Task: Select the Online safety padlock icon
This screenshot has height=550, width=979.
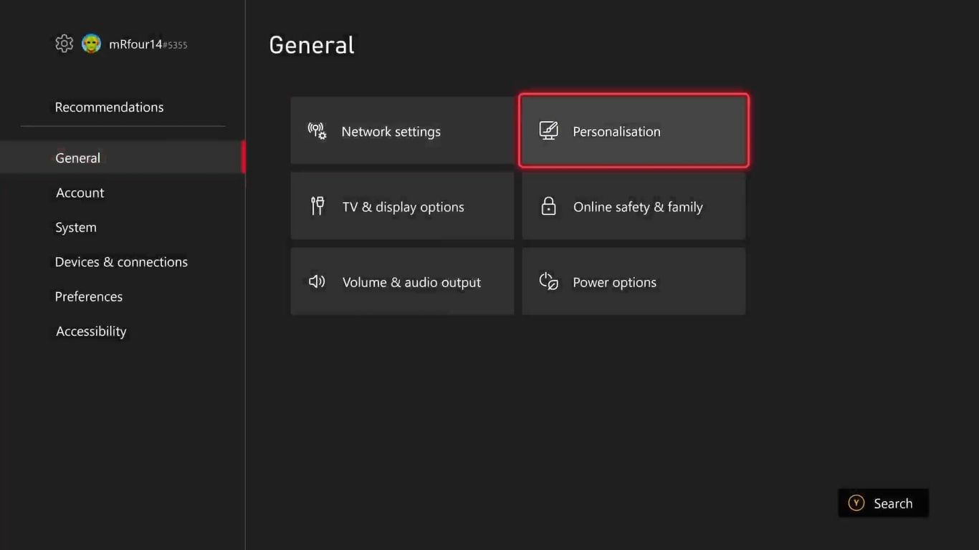Action: [548, 206]
